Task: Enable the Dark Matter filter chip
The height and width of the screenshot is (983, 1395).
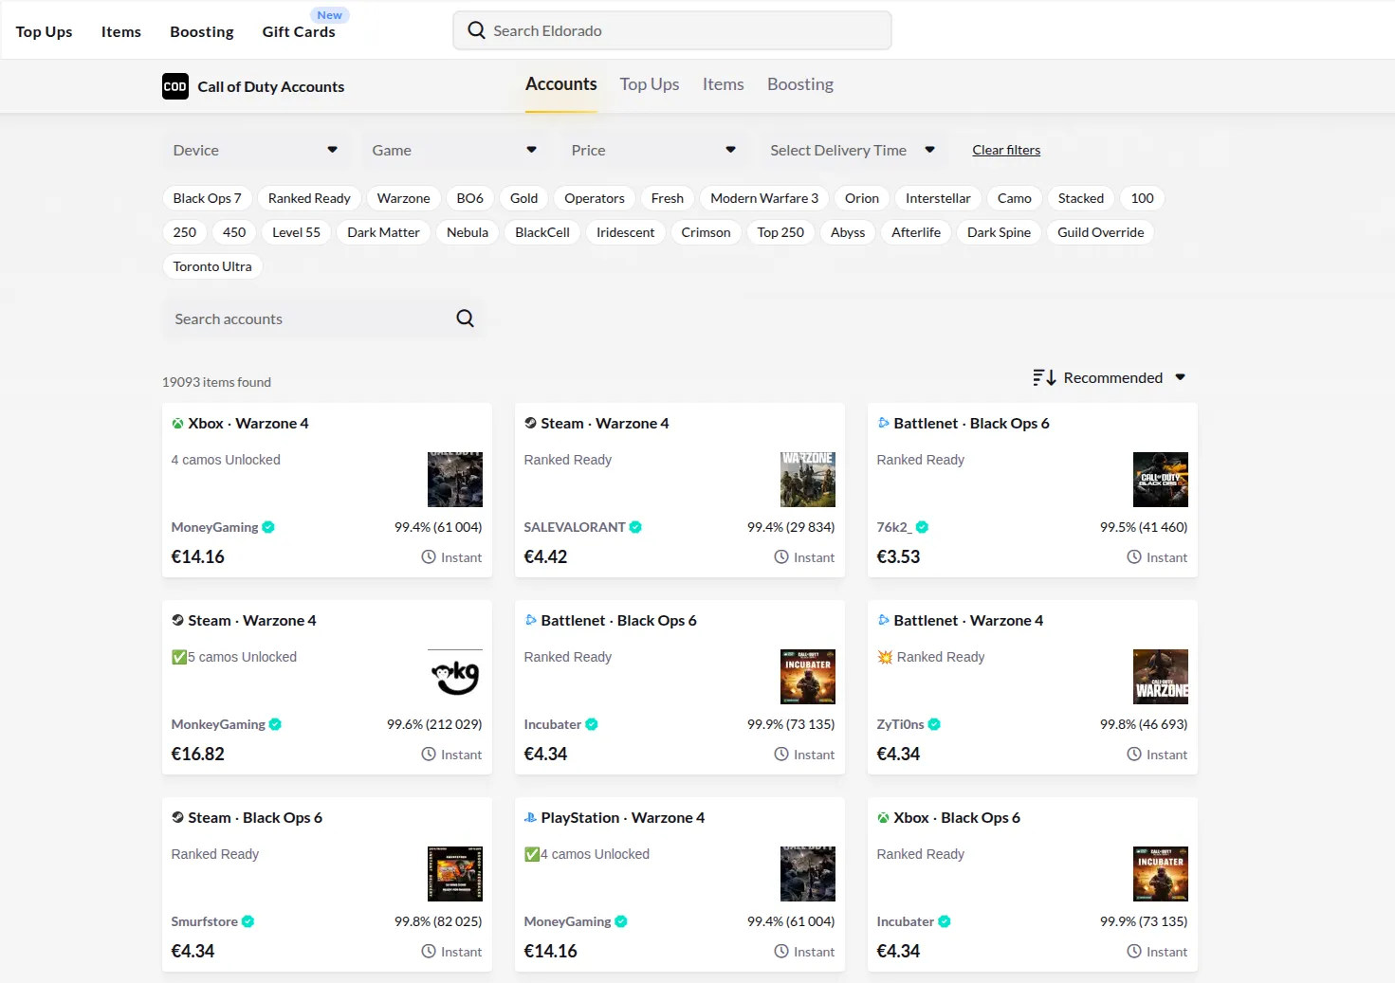Action: pyautogui.click(x=383, y=232)
